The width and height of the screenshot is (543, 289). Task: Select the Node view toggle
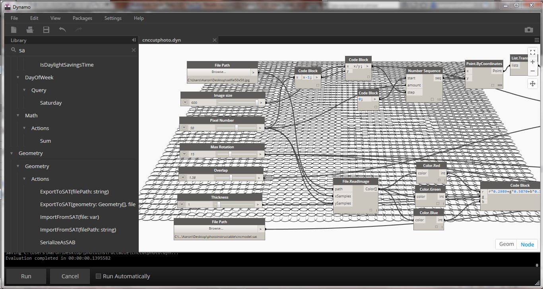[x=527, y=244]
